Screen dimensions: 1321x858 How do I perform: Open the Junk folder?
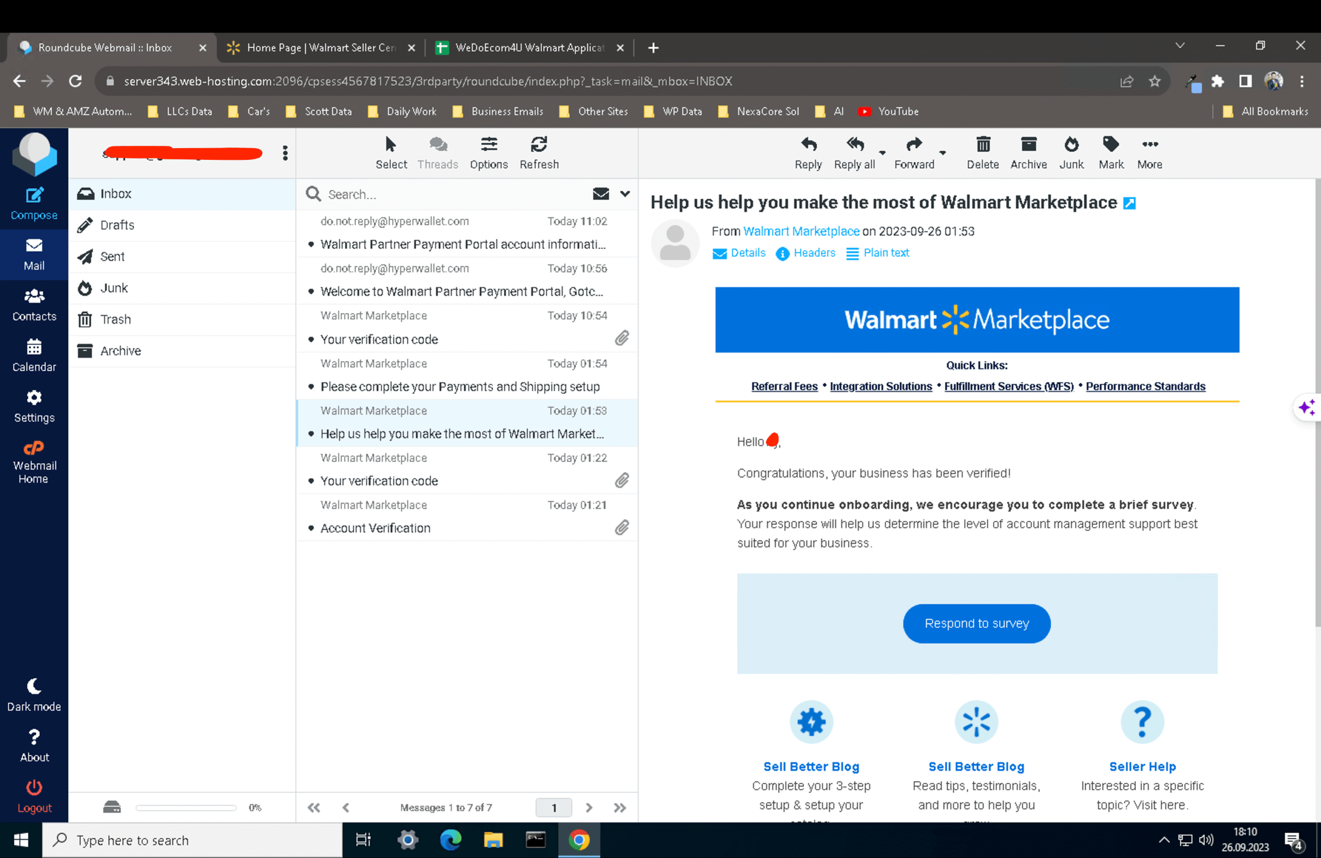click(114, 287)
